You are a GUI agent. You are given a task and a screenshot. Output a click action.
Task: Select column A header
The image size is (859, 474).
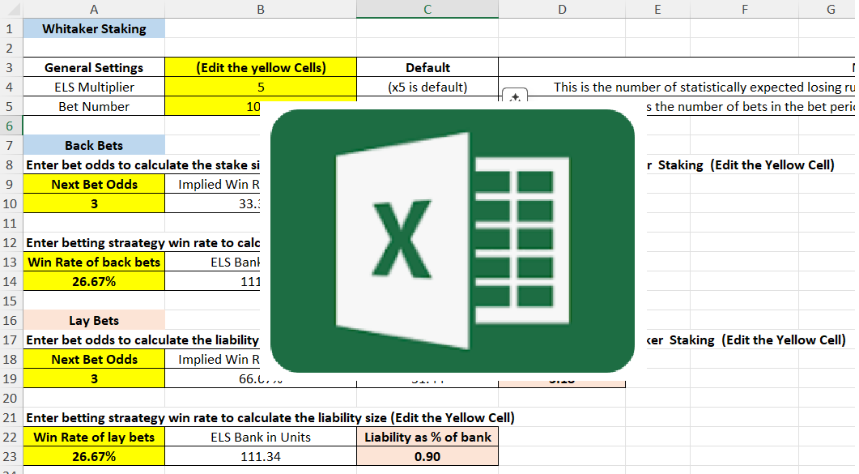[94, 9]
